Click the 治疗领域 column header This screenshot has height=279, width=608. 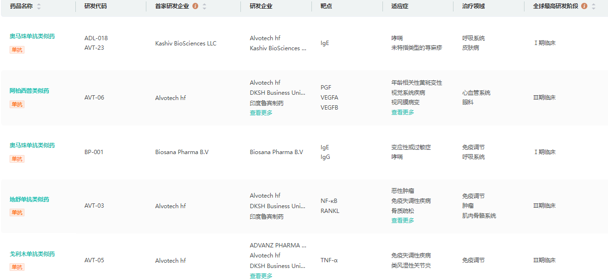pos(473,6)
